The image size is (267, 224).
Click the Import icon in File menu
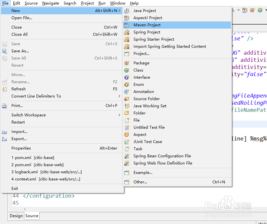[x=5, y=132]
